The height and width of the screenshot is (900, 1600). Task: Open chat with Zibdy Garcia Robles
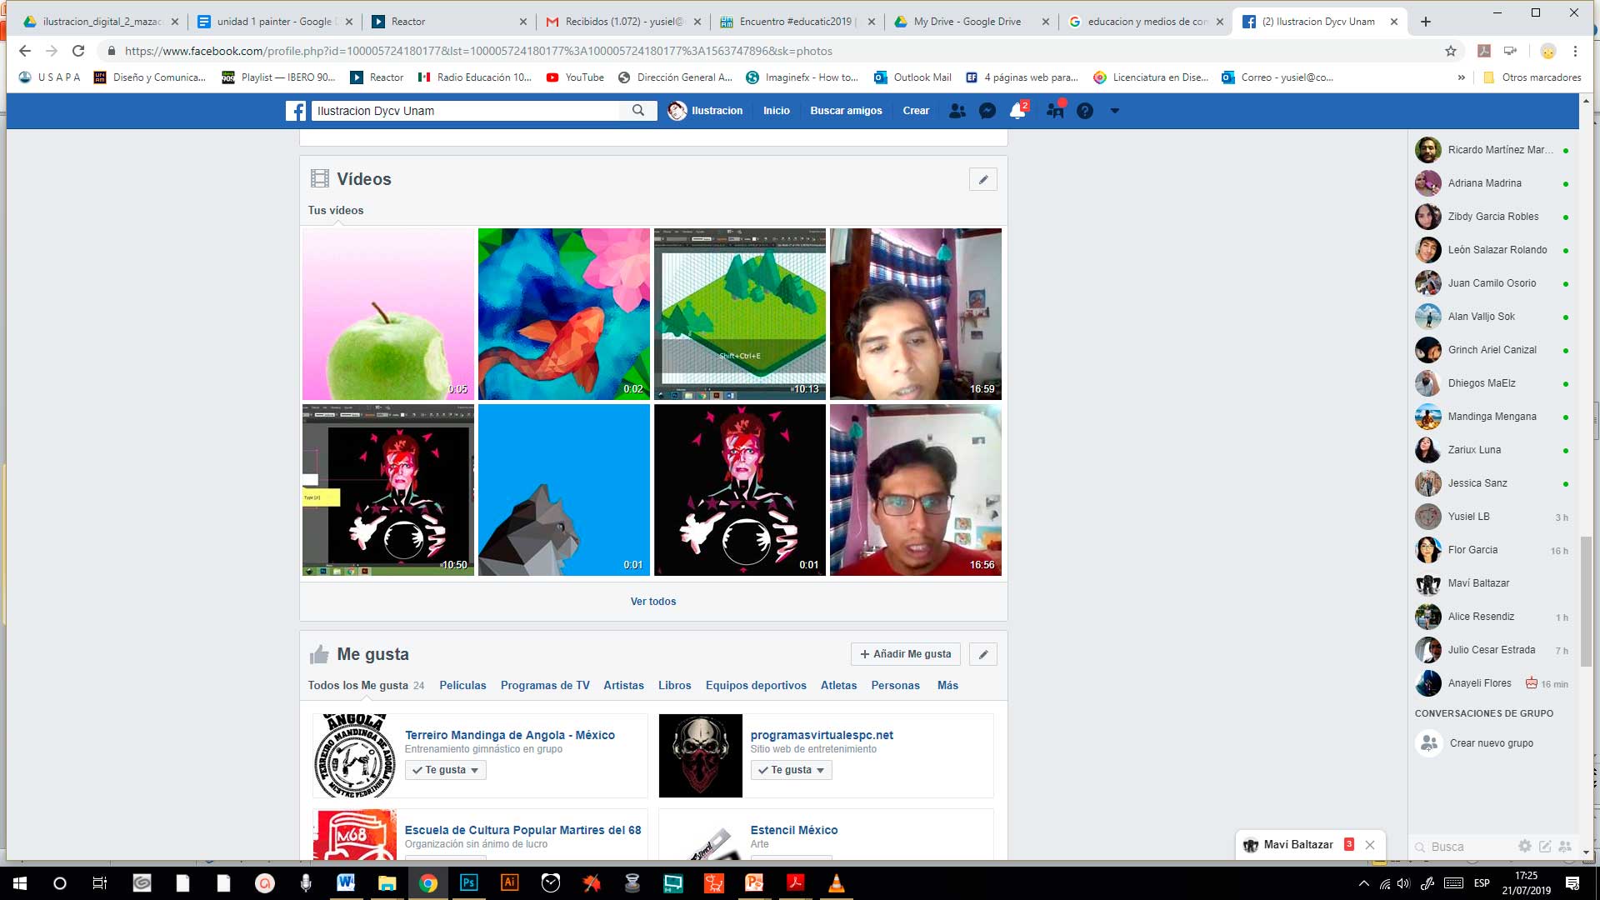tap(1492, 217)
